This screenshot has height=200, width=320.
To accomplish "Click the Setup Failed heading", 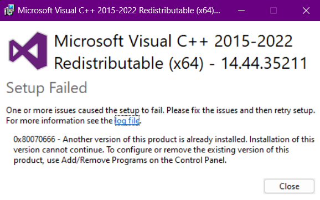I will tap(47, 88).
